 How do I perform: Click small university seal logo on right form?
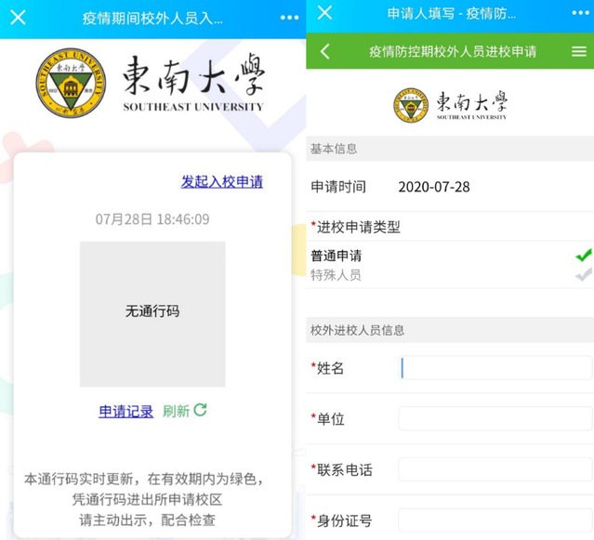[411, 105]
